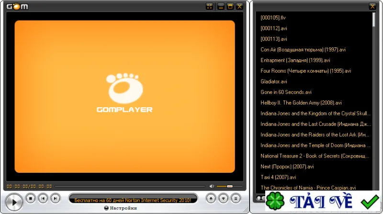This screenshot has height=214, width=383.
Task: Select Taxi 4 (2007).avi in playlist
Action: coord(278,177)
